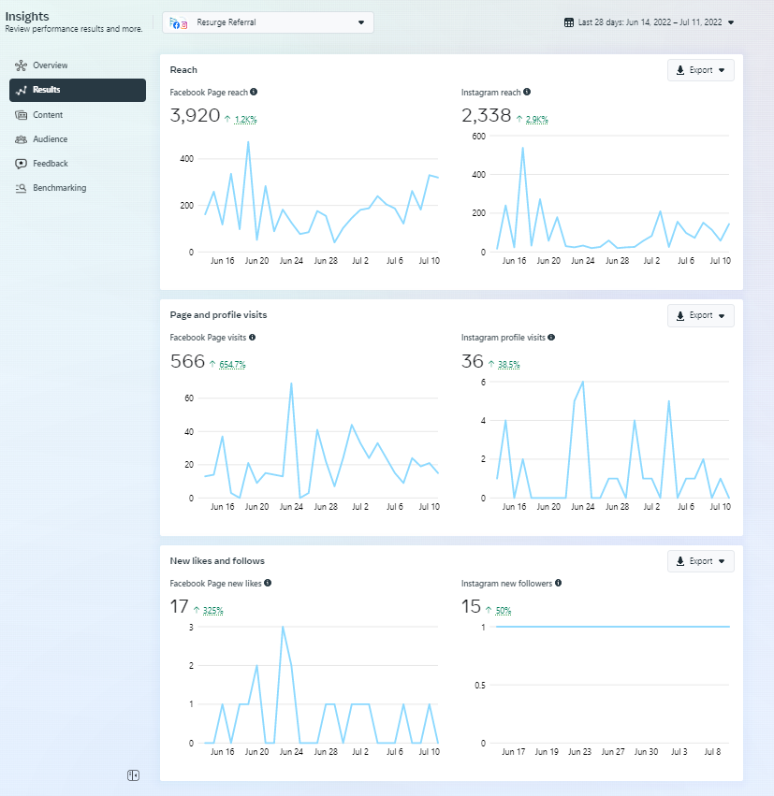Click Export in Page and profile visits
The image size is (774, 796).
coord(700,316)
